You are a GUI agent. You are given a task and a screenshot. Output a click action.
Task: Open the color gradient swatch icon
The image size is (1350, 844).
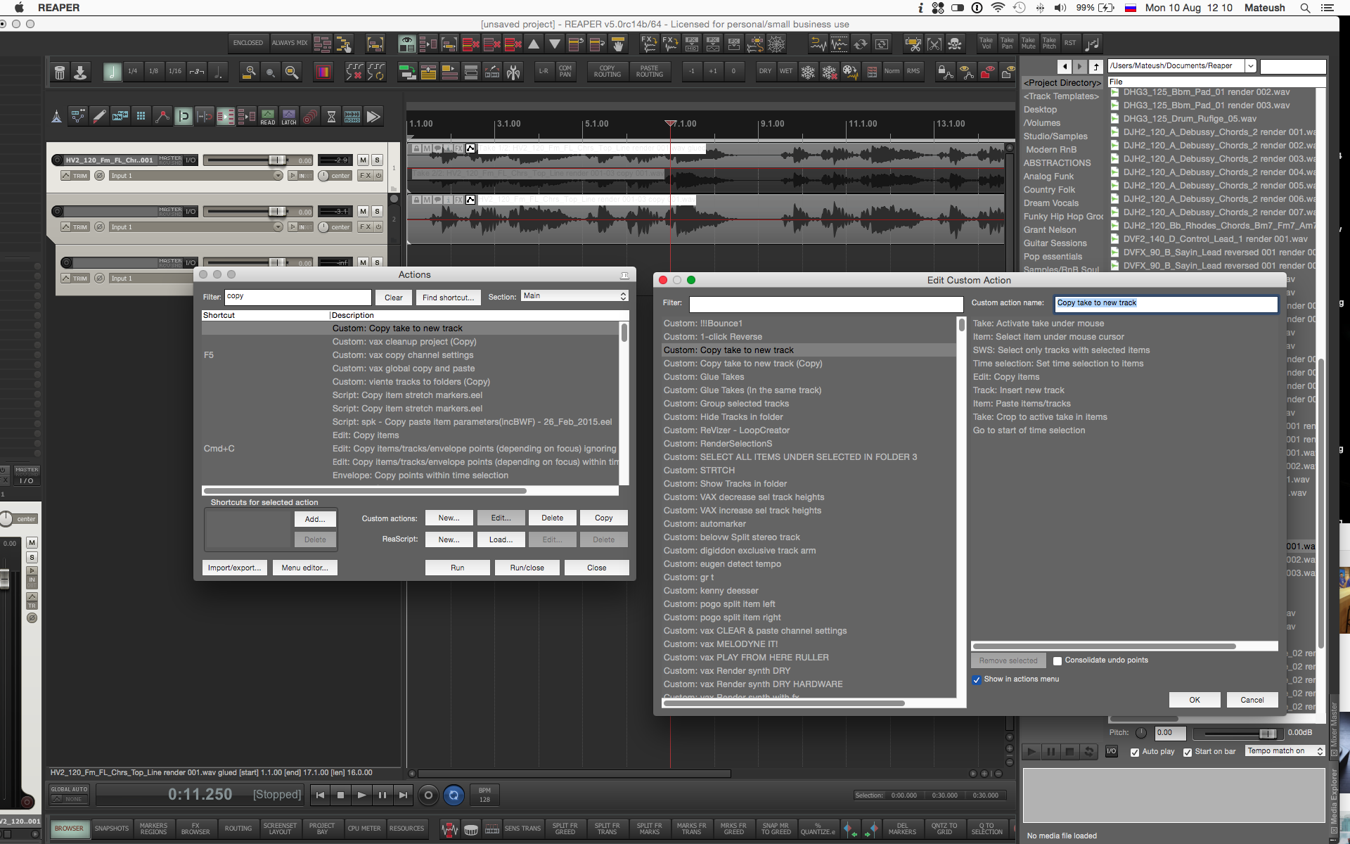tap(323, 72)
